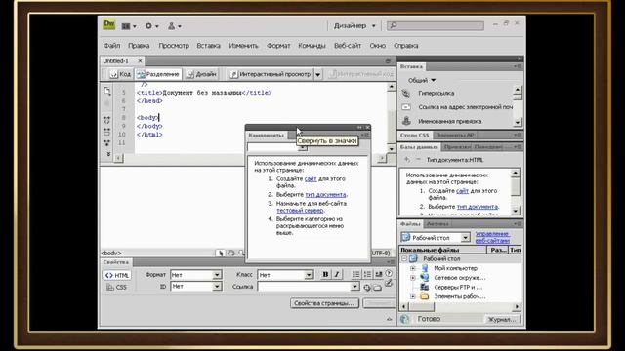The width and height of the screenshot is (625, 351).
Task: Click the minus icon in Базы данных panel
Action: tap(418, 160)
